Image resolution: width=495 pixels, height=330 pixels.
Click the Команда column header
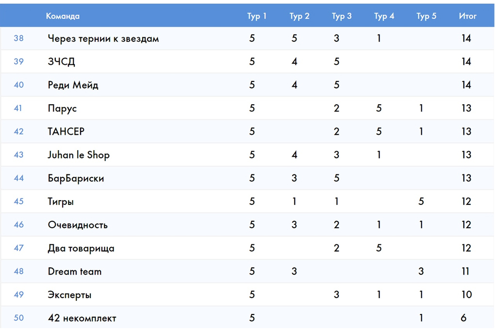[63, 16]
